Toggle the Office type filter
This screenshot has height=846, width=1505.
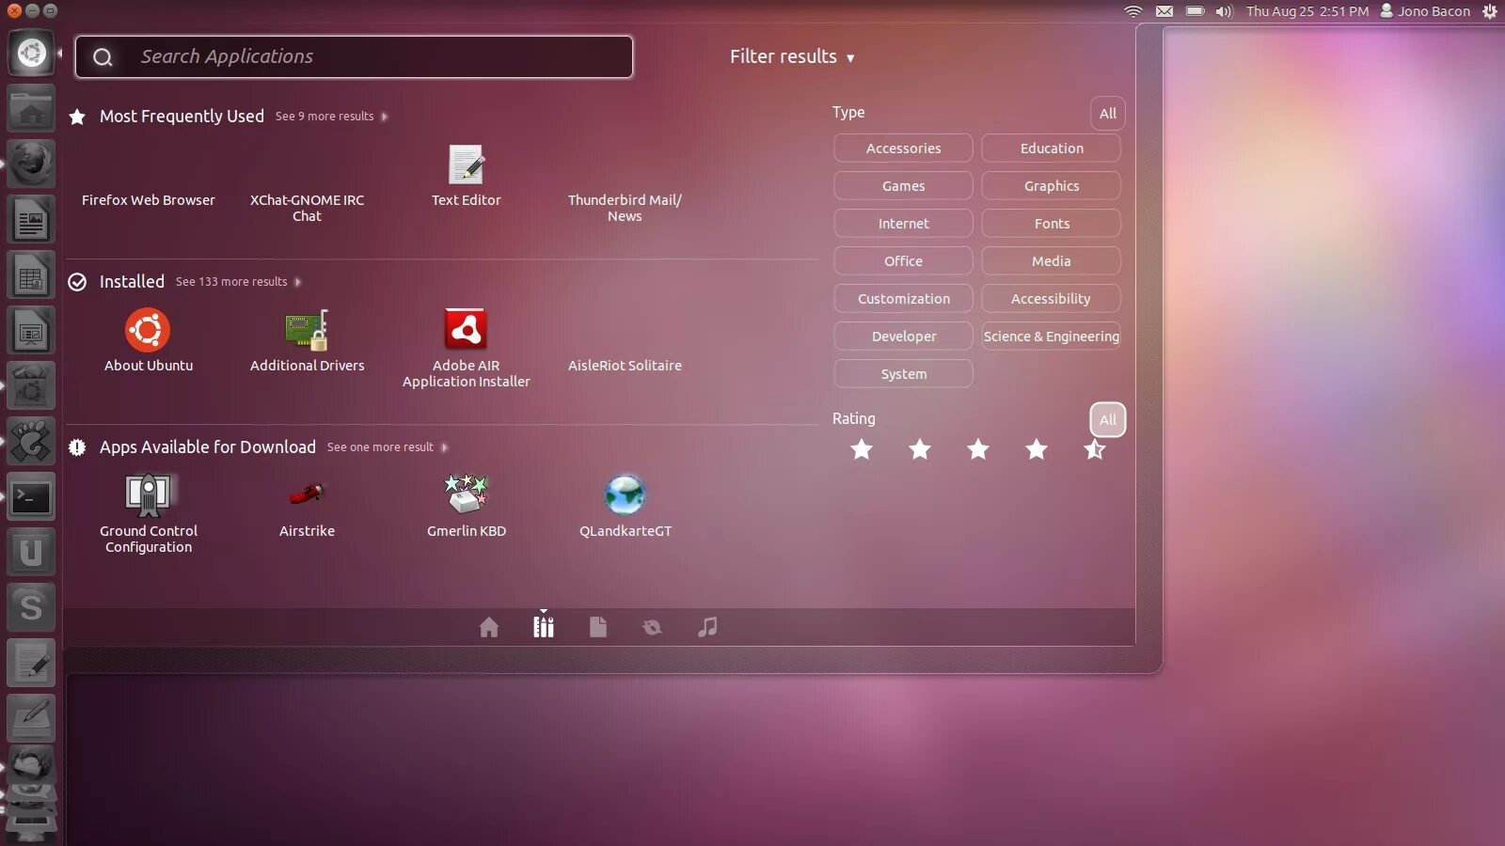pos(903,261)
